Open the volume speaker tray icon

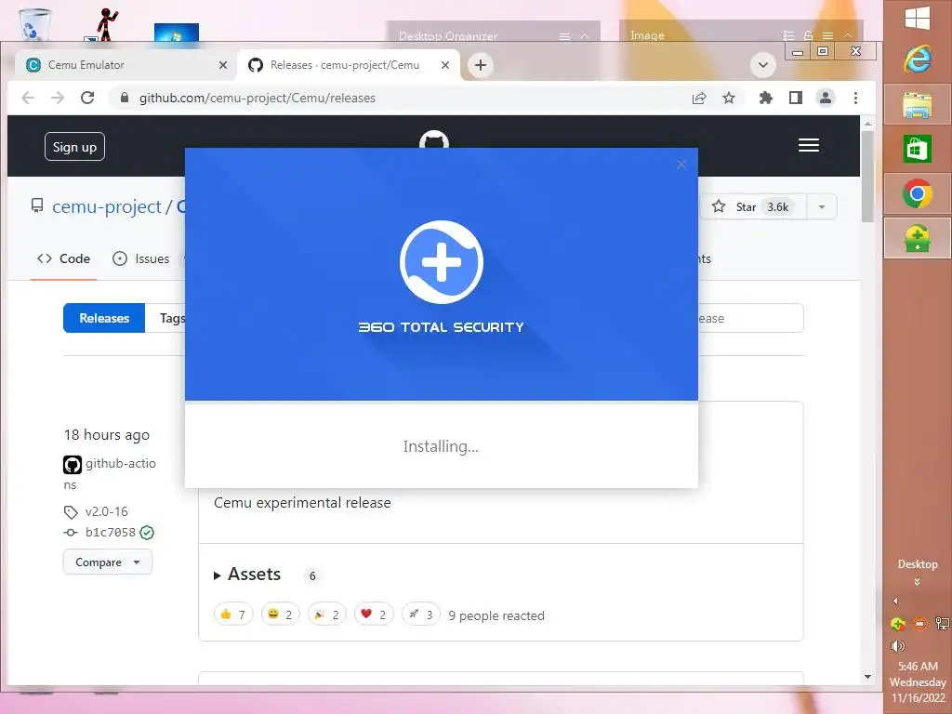(898, 645)
